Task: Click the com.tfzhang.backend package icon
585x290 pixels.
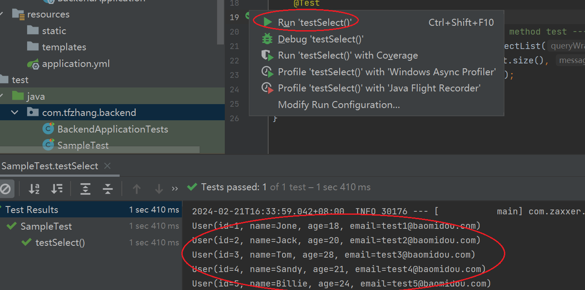Action: pyautogui.click(x=33, y=112)
